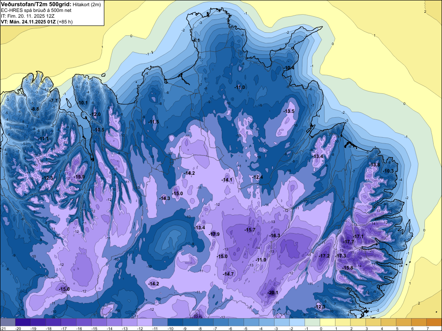Click the legend swatch above -8
The image size is (442, 331).
click(x=205, y=322)
